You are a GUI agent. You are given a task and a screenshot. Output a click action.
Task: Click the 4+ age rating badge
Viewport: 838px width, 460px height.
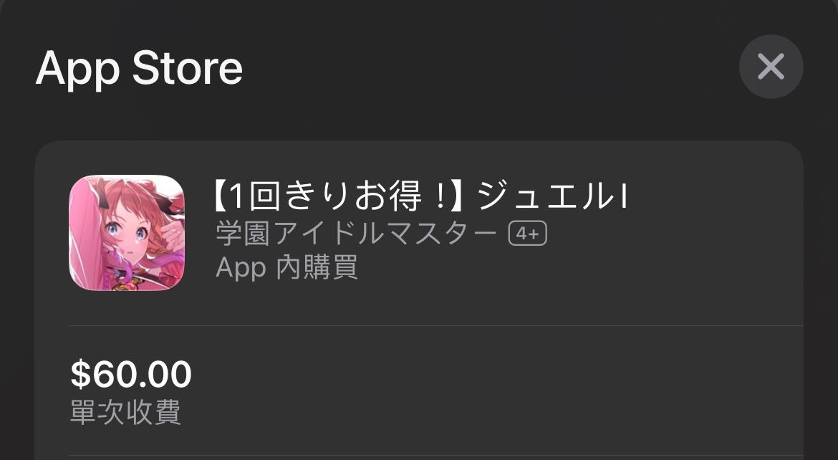tap(527, 234)
